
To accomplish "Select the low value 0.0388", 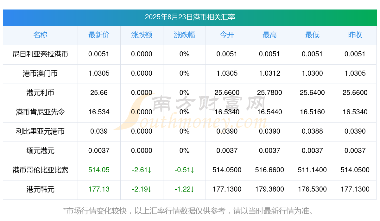I will coord(312,131).
